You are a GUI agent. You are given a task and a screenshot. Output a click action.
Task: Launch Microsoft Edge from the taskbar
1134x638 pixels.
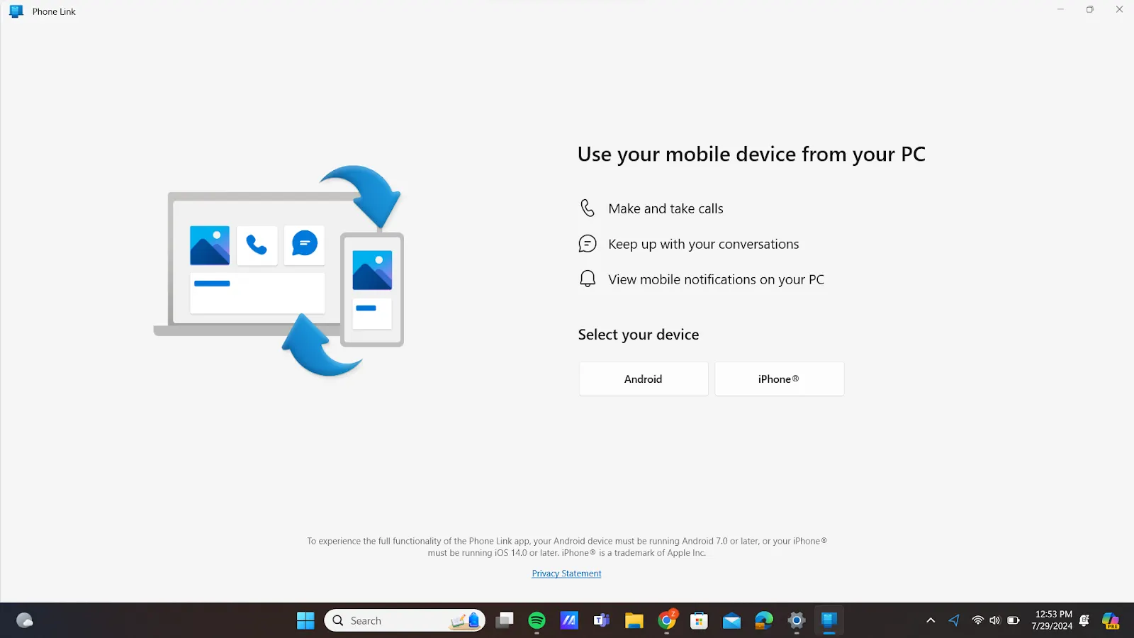(x=763, y=621)
